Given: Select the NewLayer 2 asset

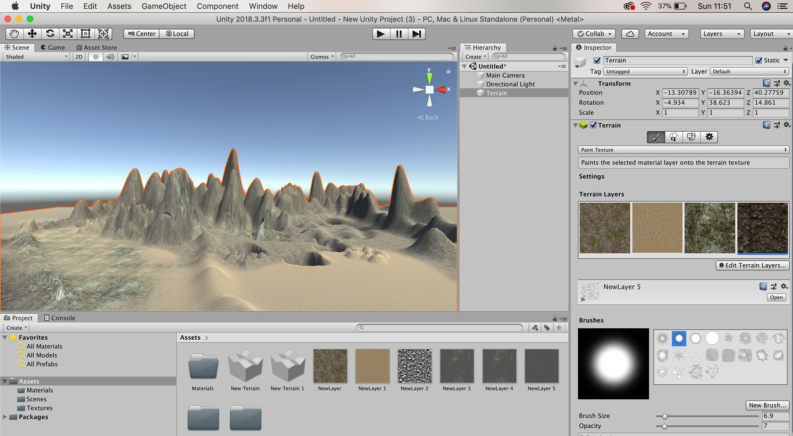Looking at the screenshot, I should point(415,370).
